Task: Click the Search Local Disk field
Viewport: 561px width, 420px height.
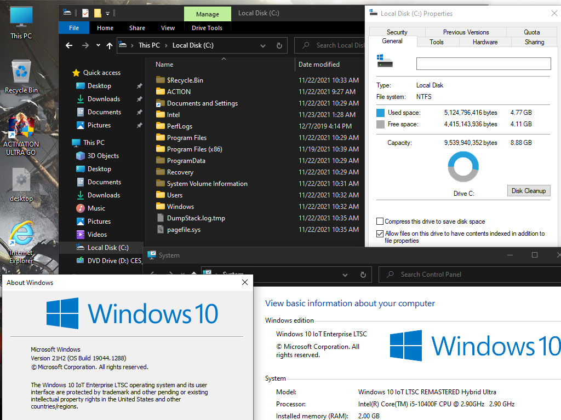Action: [x=329, y=45]
